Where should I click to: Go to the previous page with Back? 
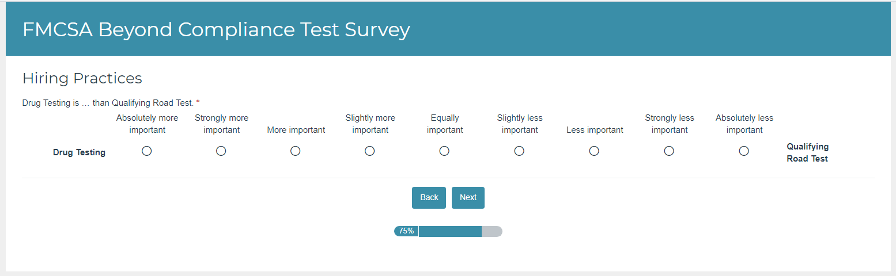pos(429,197)
